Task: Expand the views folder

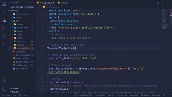Action: click(20, 38)
